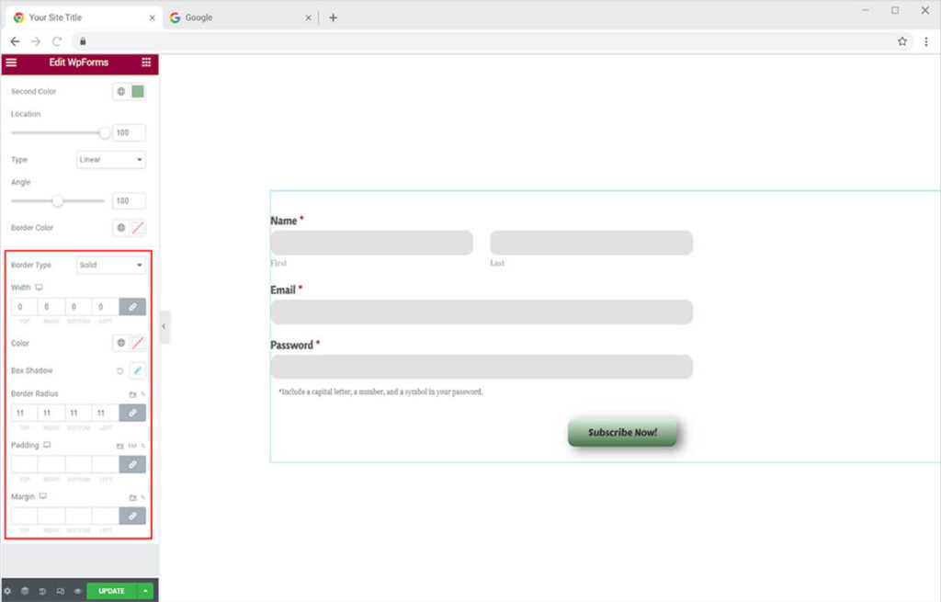Screen dimensions: 941x602
Task: Expand save options arrow beside Update
Action: point(146,591)
